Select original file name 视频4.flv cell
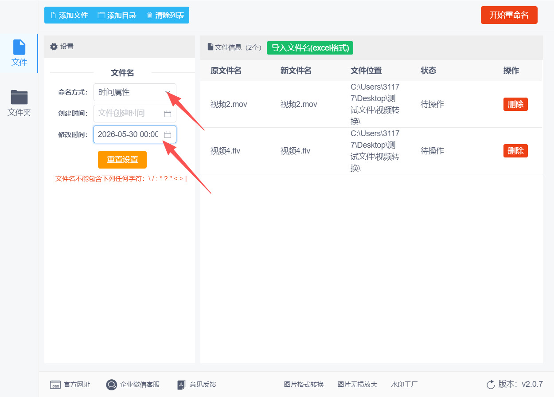Screen dimensions: 554x397 (x=225, y=151)
